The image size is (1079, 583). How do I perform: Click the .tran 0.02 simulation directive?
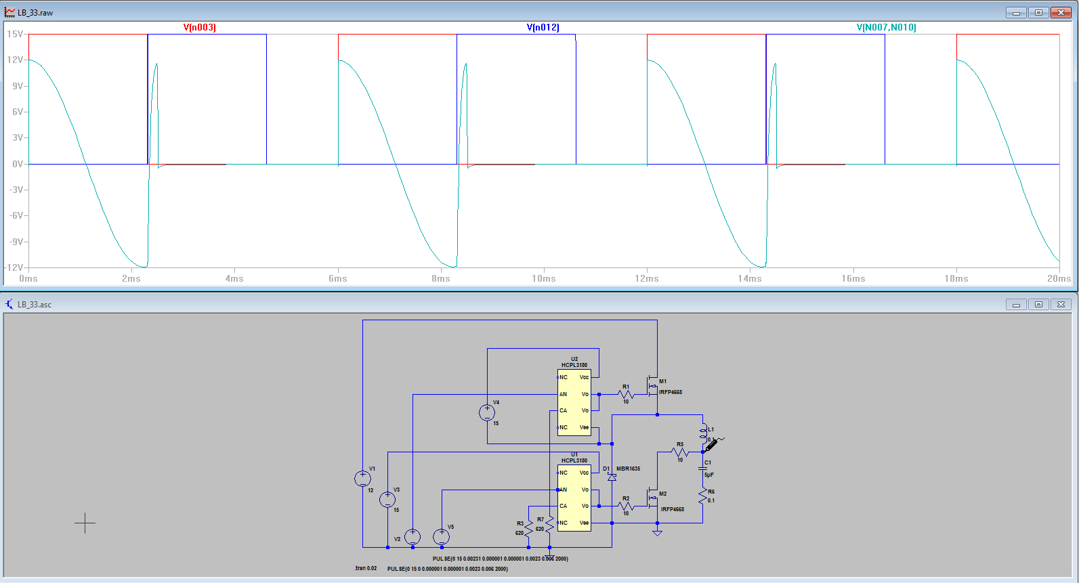[x=366, y=568]
